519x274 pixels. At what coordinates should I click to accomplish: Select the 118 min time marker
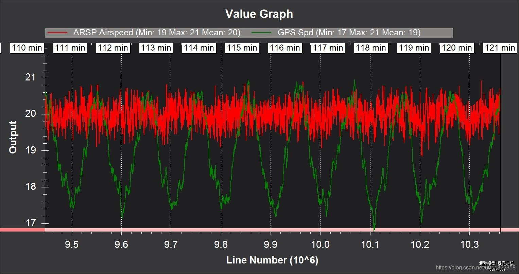pos(371,48)
